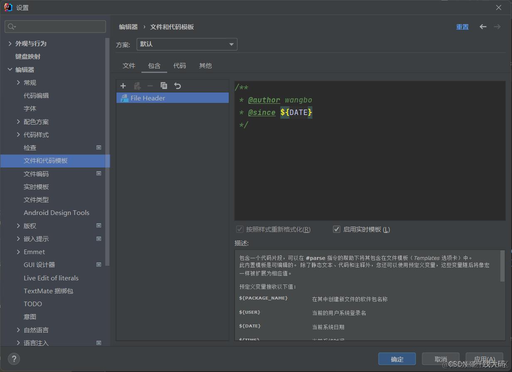The height and width of the screenshot is (372, 512).
Task: Click the project-level icon beside 版权
Action: click(x=99, y=225)
